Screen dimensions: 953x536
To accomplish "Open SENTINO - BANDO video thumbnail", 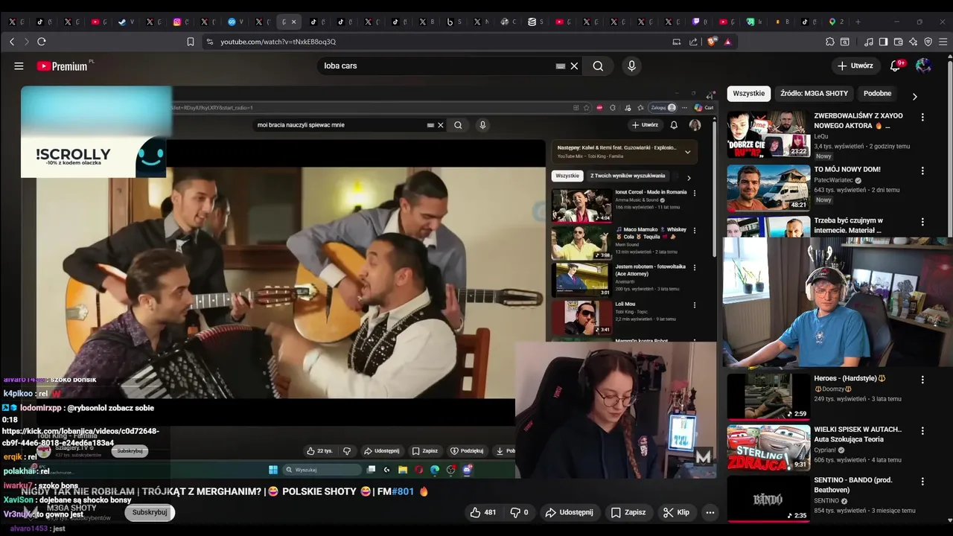I will click(768, 498).
